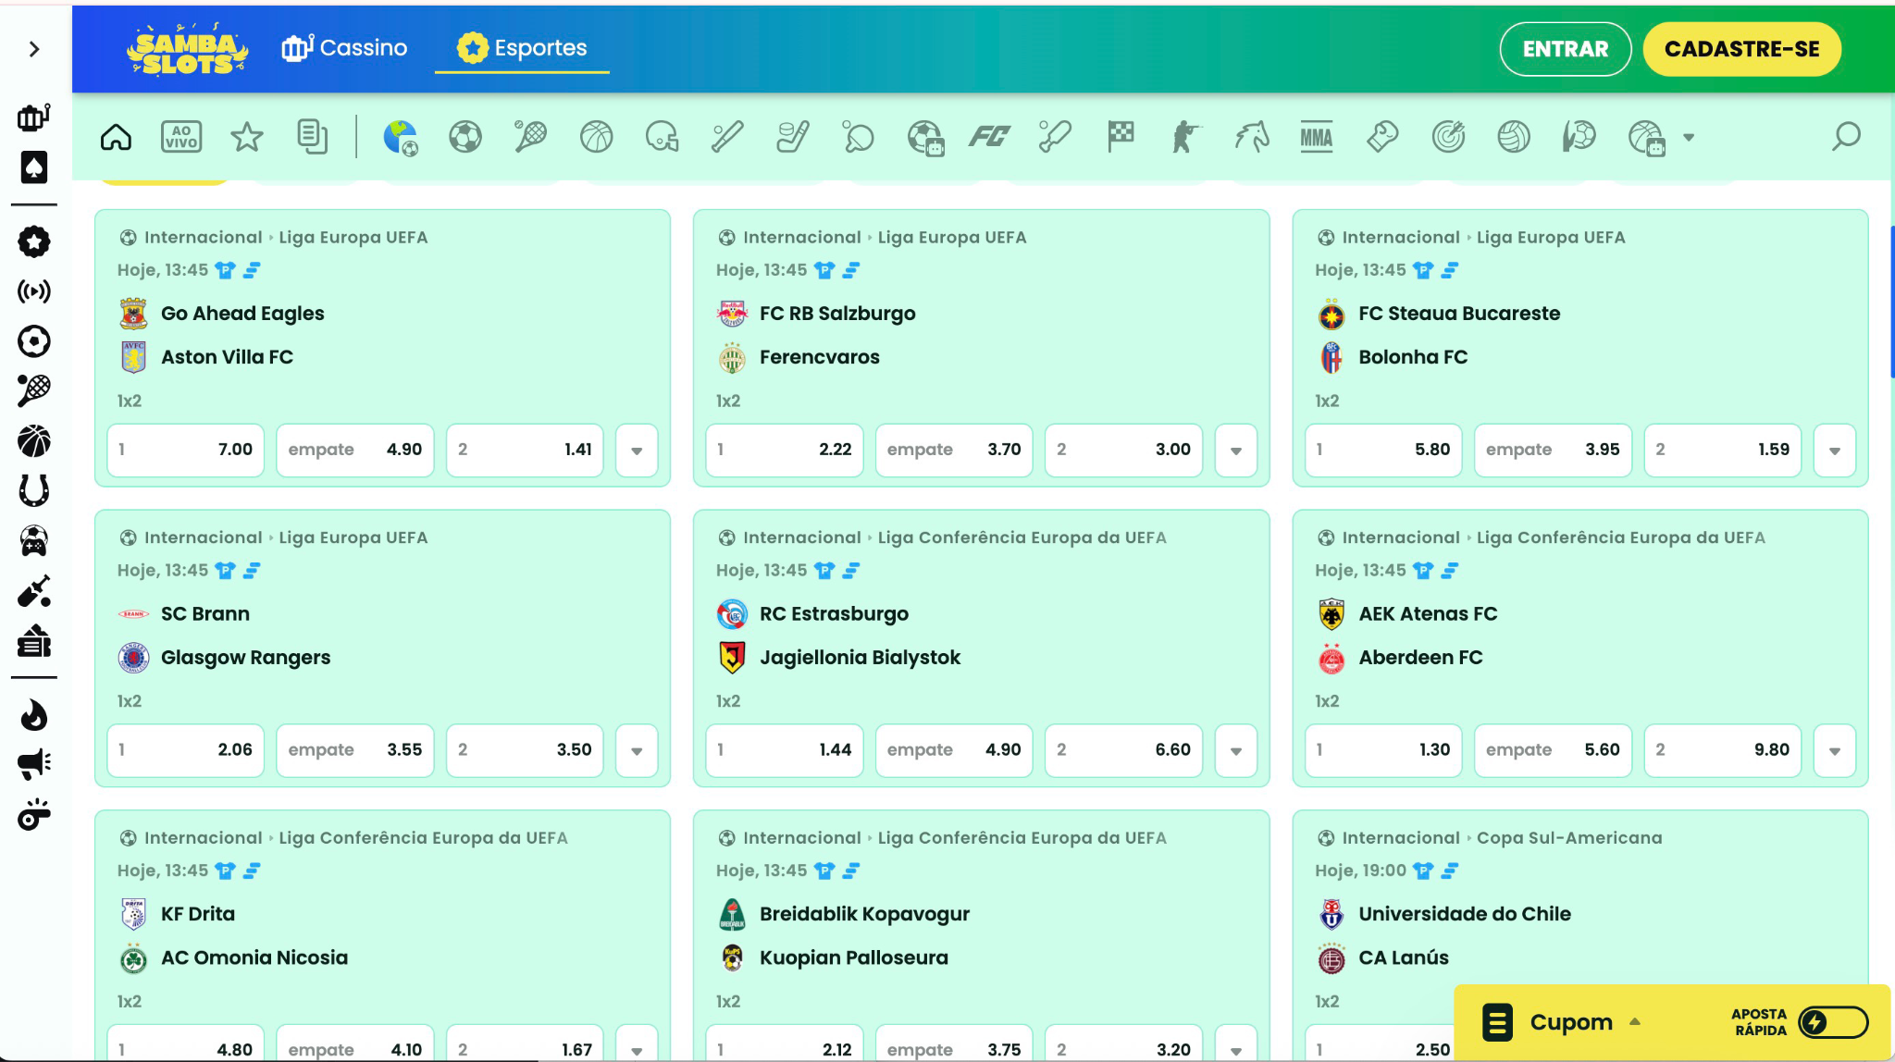
Task: Click the CADASTRE-SE sign-up button
Action: [1741, 49]
